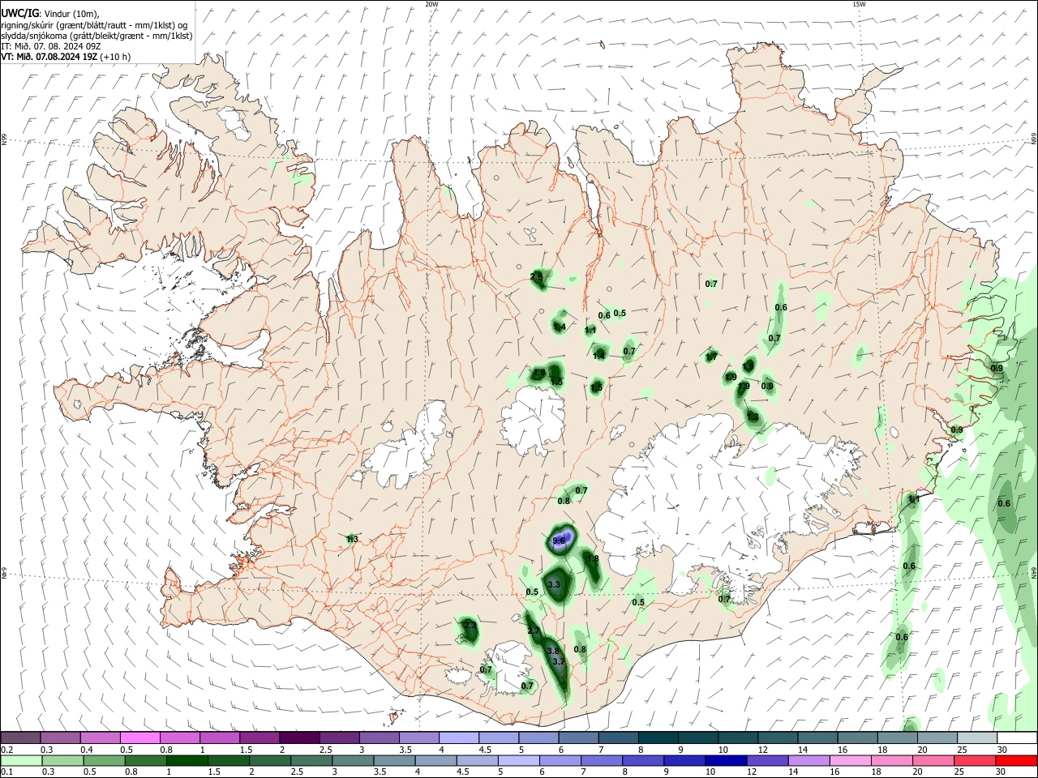Click the 3.8 precipitation value
This screenshot has height=778, width=1038.
tap(553, 651)
